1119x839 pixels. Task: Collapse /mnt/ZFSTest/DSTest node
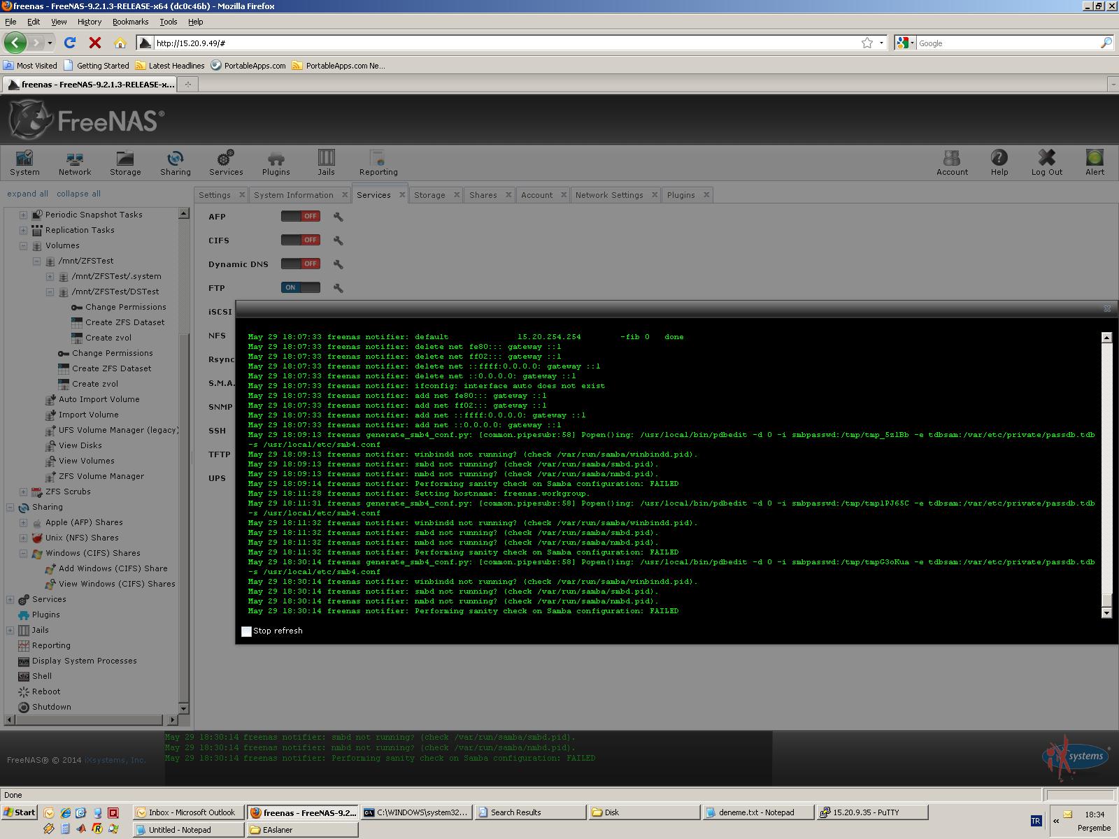pos(50,292)
